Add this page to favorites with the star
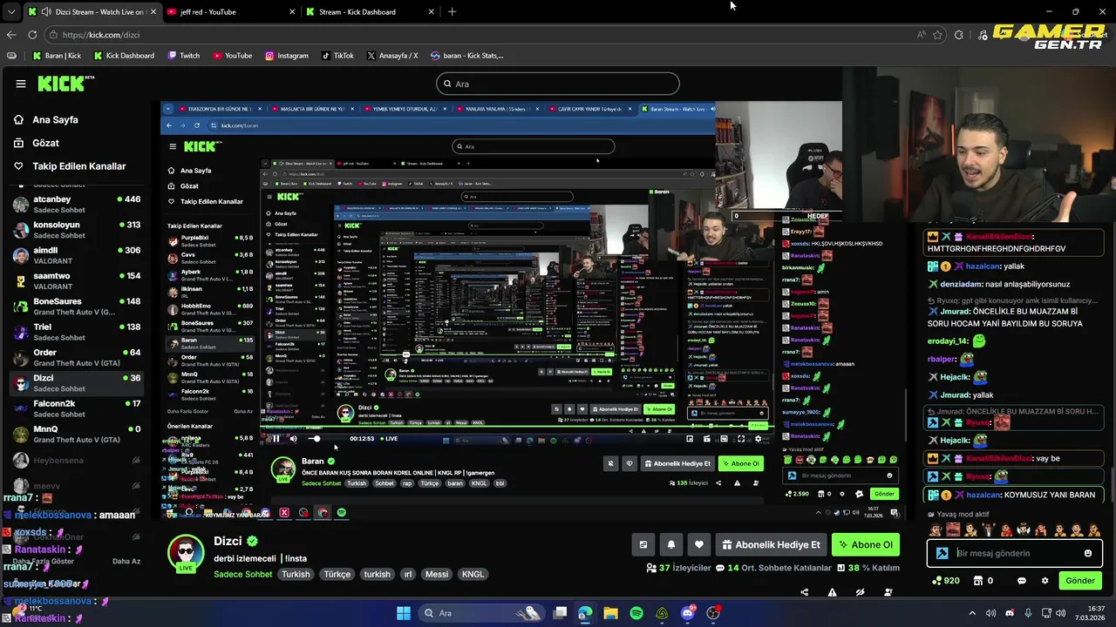1116x627 pixels. (938, 35)
